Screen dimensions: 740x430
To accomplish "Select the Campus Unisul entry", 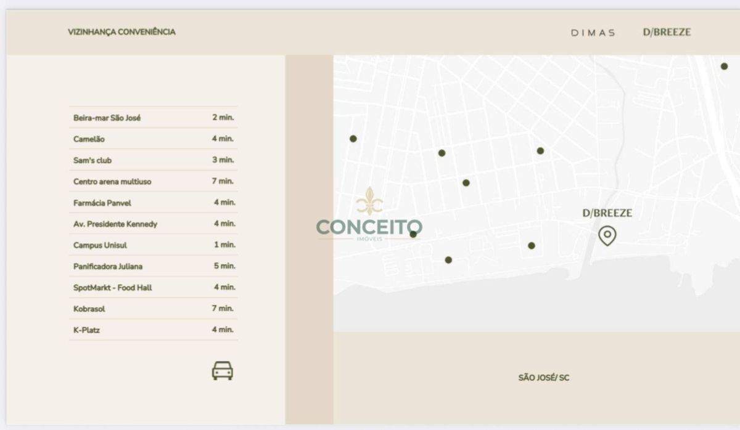I will pyautogui.click(x=153, y=245).
